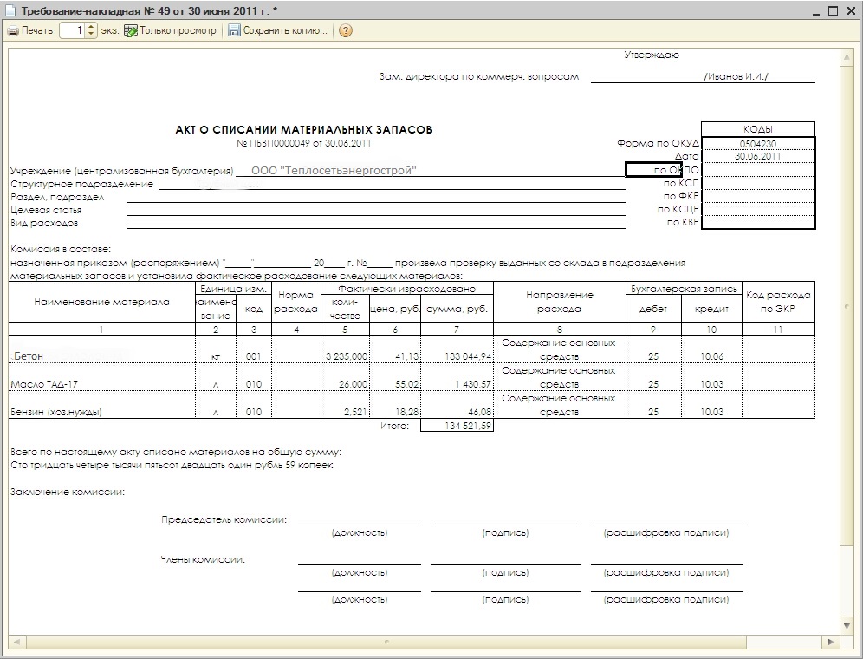The width and height of the screenshot is (863, 659).
Task: Click the number № ПБВП0000049 от 30.06.2011
Action: [304, 143]
